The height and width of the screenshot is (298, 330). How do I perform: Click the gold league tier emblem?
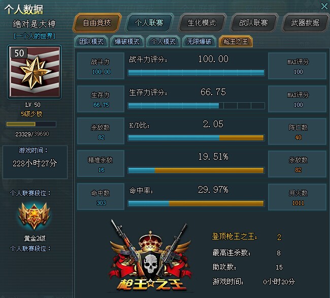click(34, 216)
